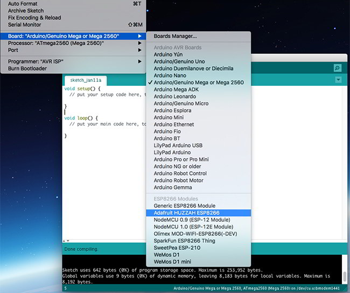Click the void setup() code line
Viewport: 350px width, 293px height.
82,89
